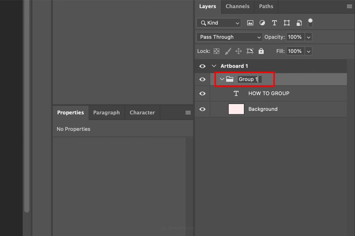Screen dimensions: 355x236
Task: Toggle visibility of the HOW TO GROUP layer
Action: 202,93
